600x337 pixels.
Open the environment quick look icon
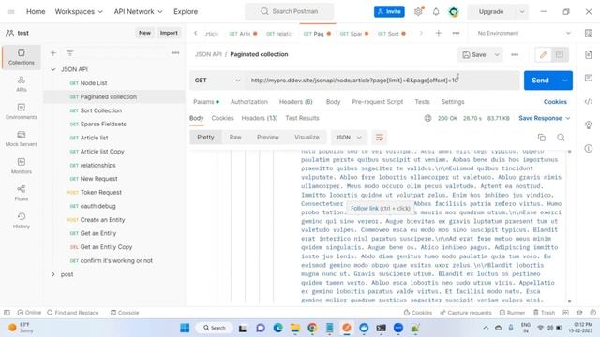589,34
